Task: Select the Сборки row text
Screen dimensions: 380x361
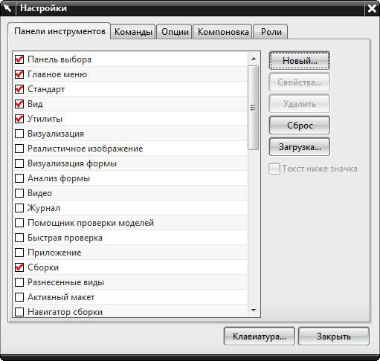Action: pyautogui.click(x=43, y=267)
